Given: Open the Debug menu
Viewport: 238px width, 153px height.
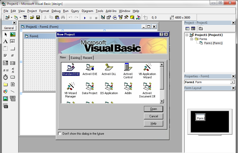Looking at the screenshot, I should tap(56, 11).
